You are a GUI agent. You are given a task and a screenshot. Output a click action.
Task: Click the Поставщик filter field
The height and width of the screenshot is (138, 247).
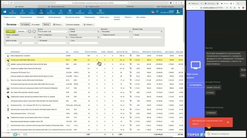tap(52, 43)
